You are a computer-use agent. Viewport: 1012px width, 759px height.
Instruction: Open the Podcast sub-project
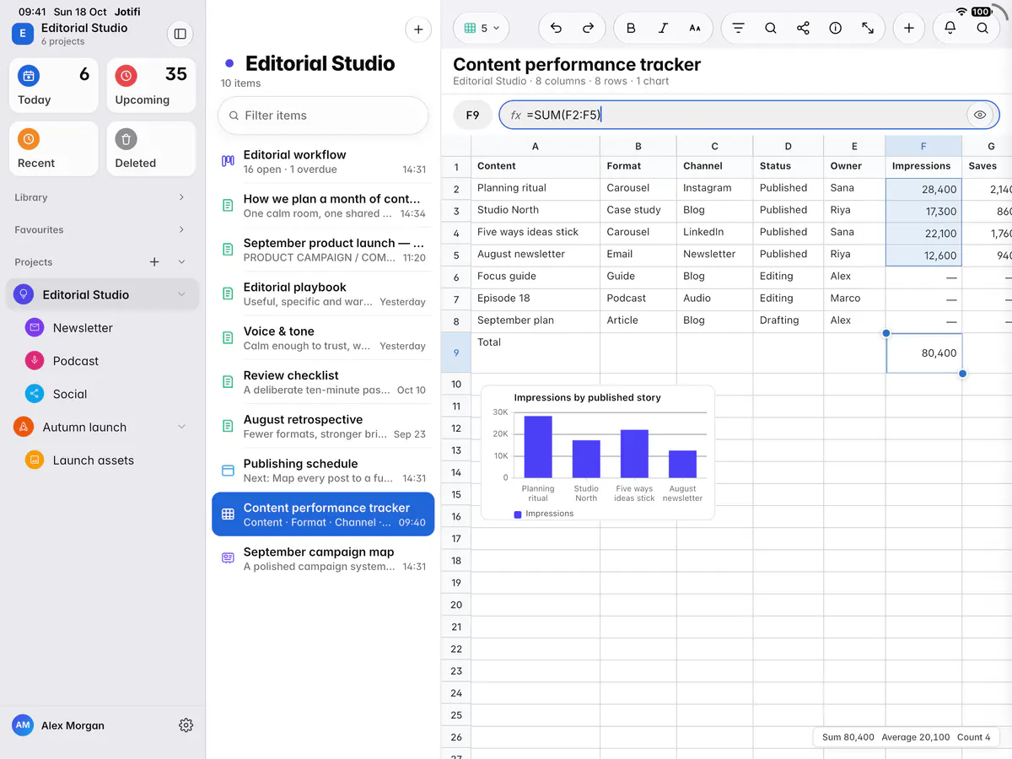101,361
